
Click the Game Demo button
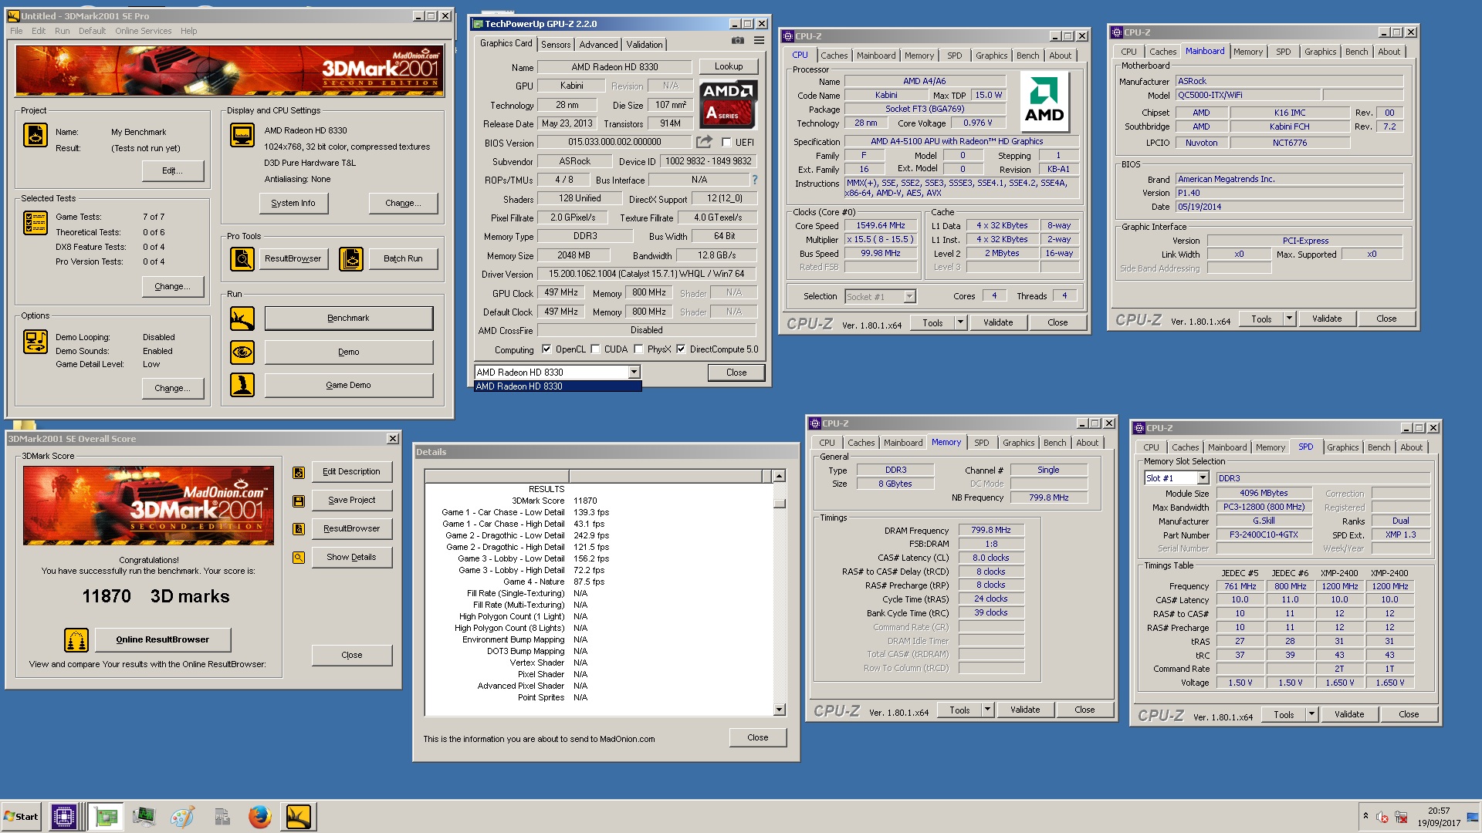pyautogui.click(x=348, y=385)
